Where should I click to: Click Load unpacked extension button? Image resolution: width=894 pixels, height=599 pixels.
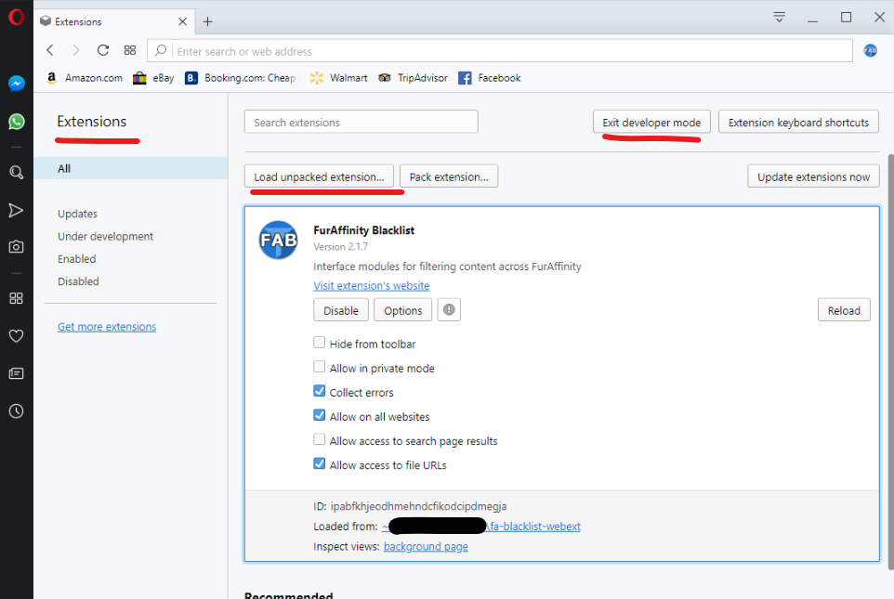pos(319,176)
